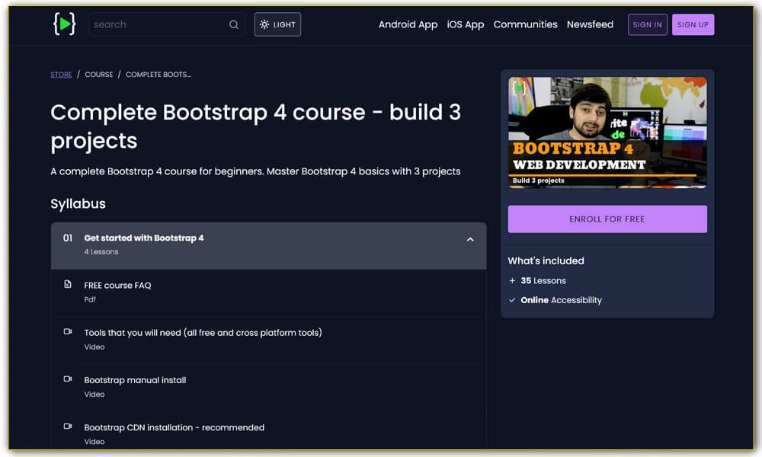Image resolution: width=762 pixels, height=457 pixels.
Task: Switch theme using the LIGHT toggle button
Action: click(277, 24)
